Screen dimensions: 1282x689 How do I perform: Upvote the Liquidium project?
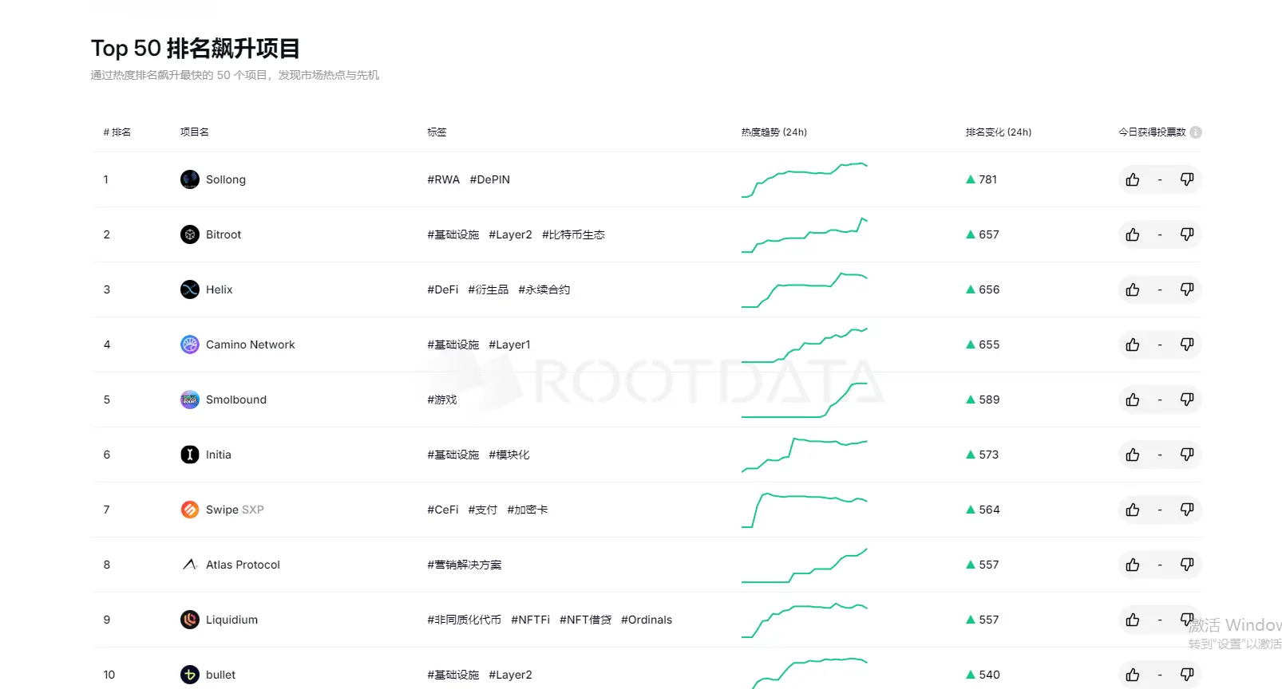[x=1133, y=620]
